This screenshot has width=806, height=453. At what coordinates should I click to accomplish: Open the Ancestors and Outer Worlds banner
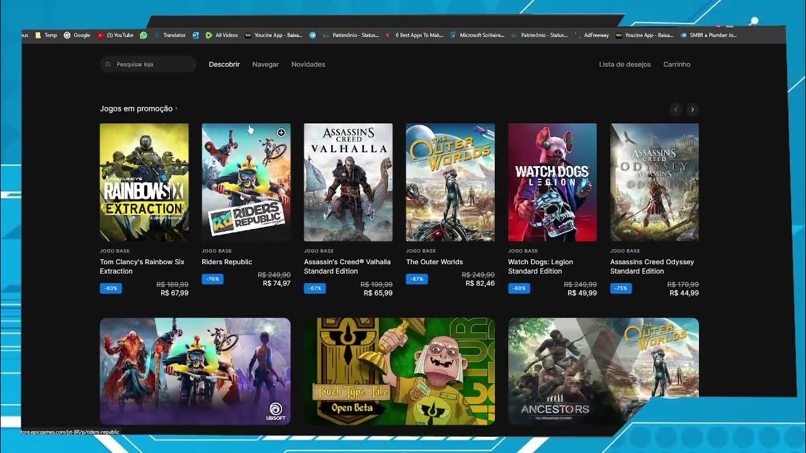[x=603, y=371]
